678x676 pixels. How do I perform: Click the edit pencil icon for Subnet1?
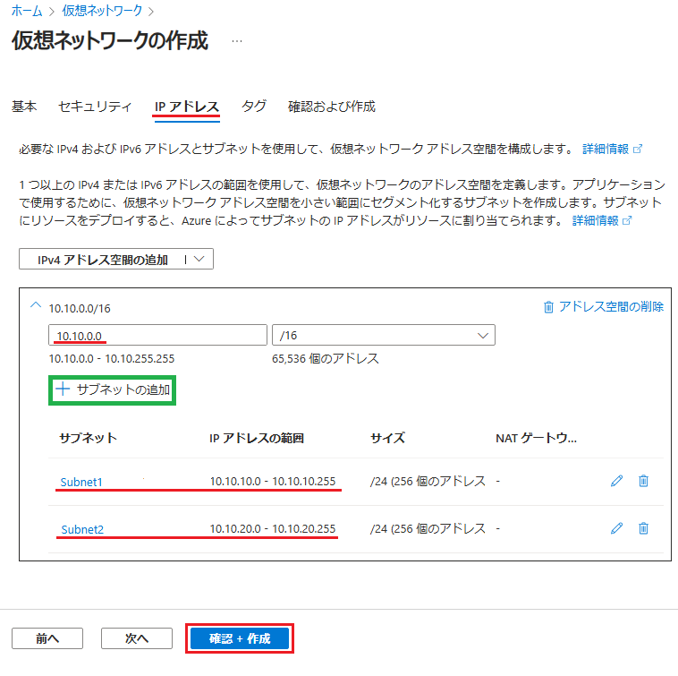616,481
